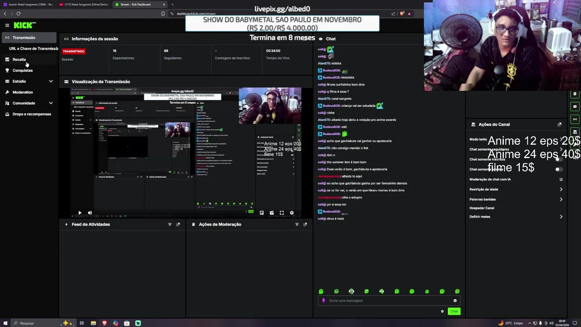Enter fullscreen in stream preview

tap(282, 213)
